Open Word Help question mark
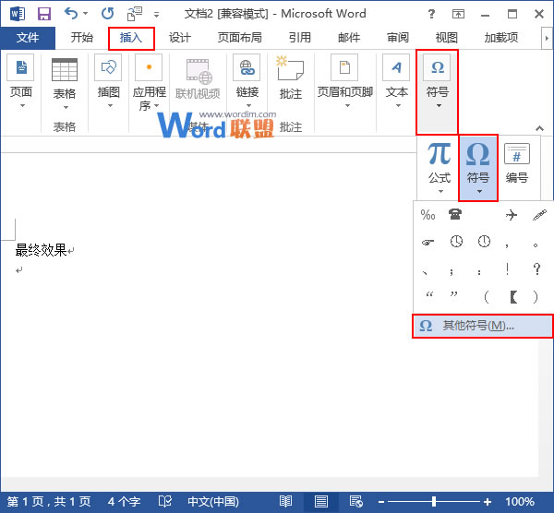This screenshot has width=554, height=513. (x=431, y=14)
